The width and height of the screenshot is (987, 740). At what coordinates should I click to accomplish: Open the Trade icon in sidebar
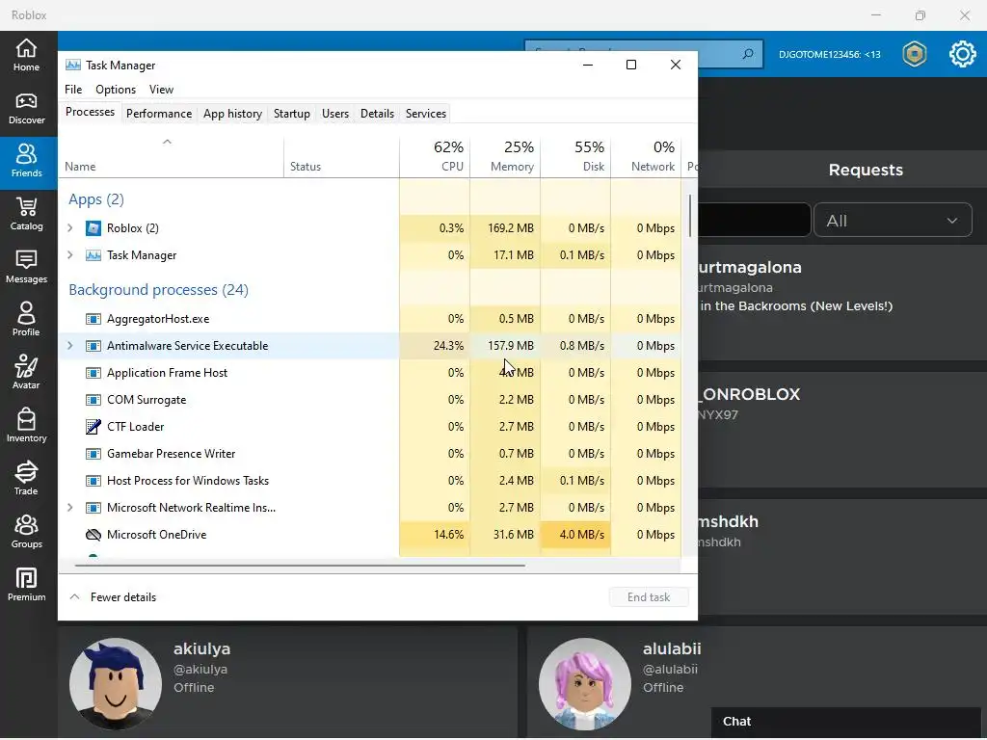pos(26,478)
